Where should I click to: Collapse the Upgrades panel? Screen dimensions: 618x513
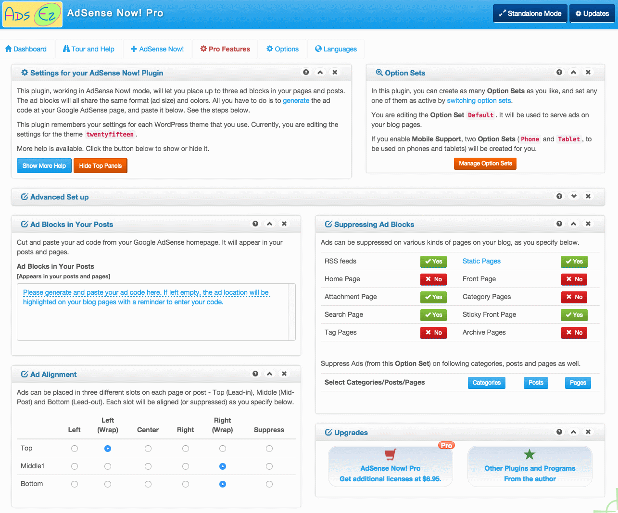pos(574,432)
